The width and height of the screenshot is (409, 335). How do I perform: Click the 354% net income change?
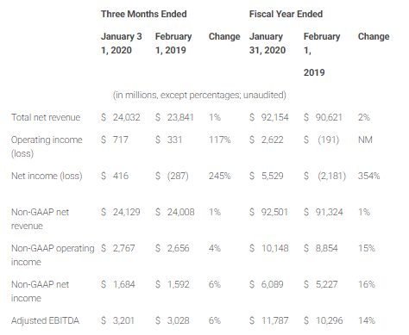pyautogui.click(x=368, y=176)
